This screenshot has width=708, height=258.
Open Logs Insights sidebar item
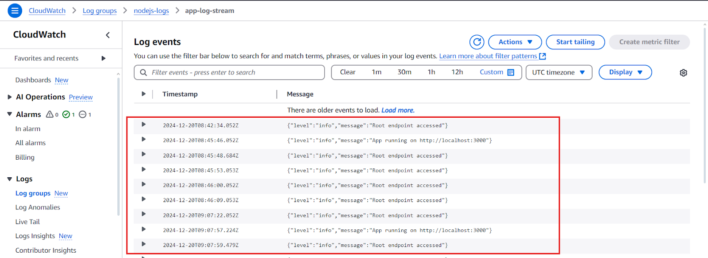point(35,236)
